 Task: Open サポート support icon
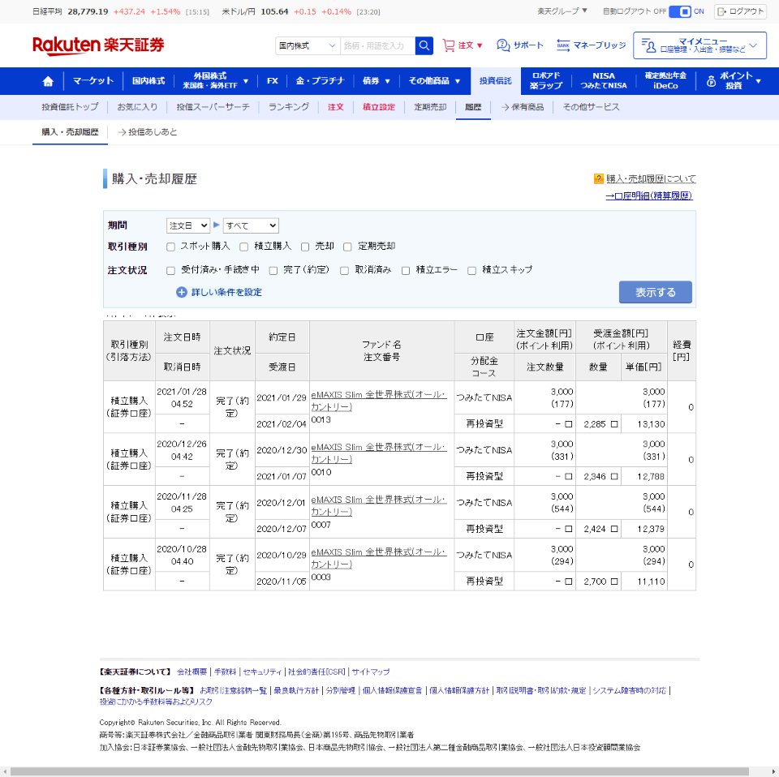503,45
